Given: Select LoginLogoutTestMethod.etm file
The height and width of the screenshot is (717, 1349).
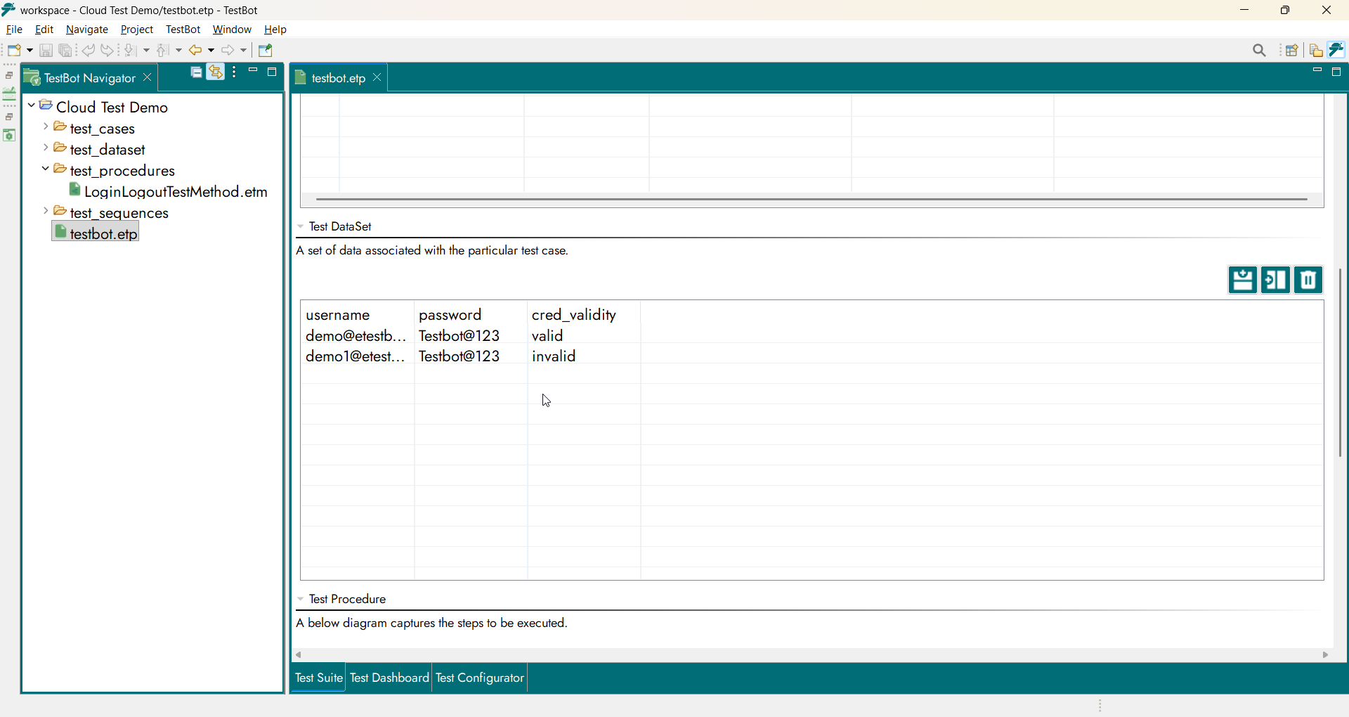Looking at the screenshot, I should point(175,192).
